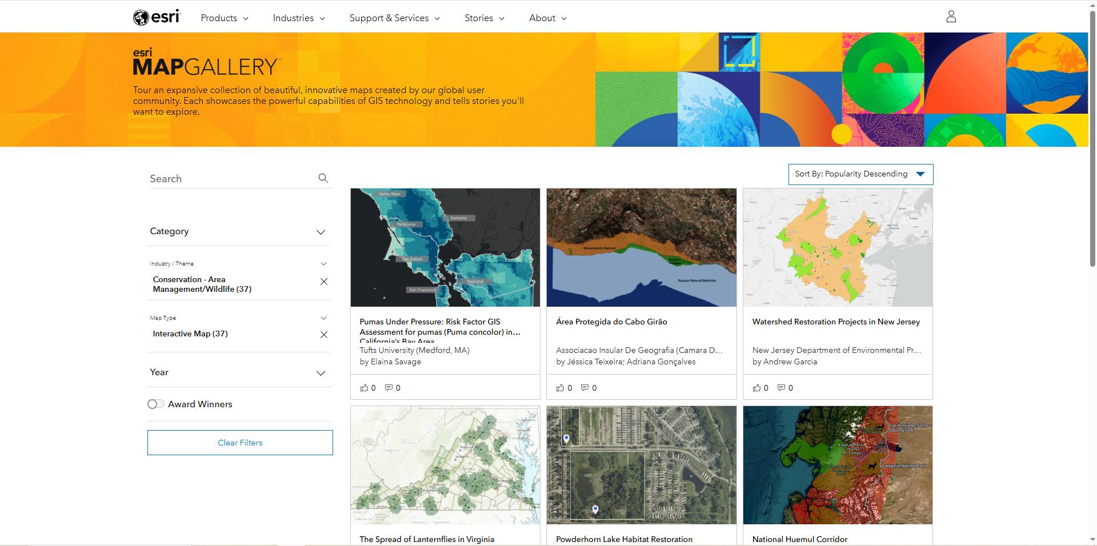Open comments on Cabo Girão card
This screenshot has width=1097, height=546.
(x=585, y=388)
